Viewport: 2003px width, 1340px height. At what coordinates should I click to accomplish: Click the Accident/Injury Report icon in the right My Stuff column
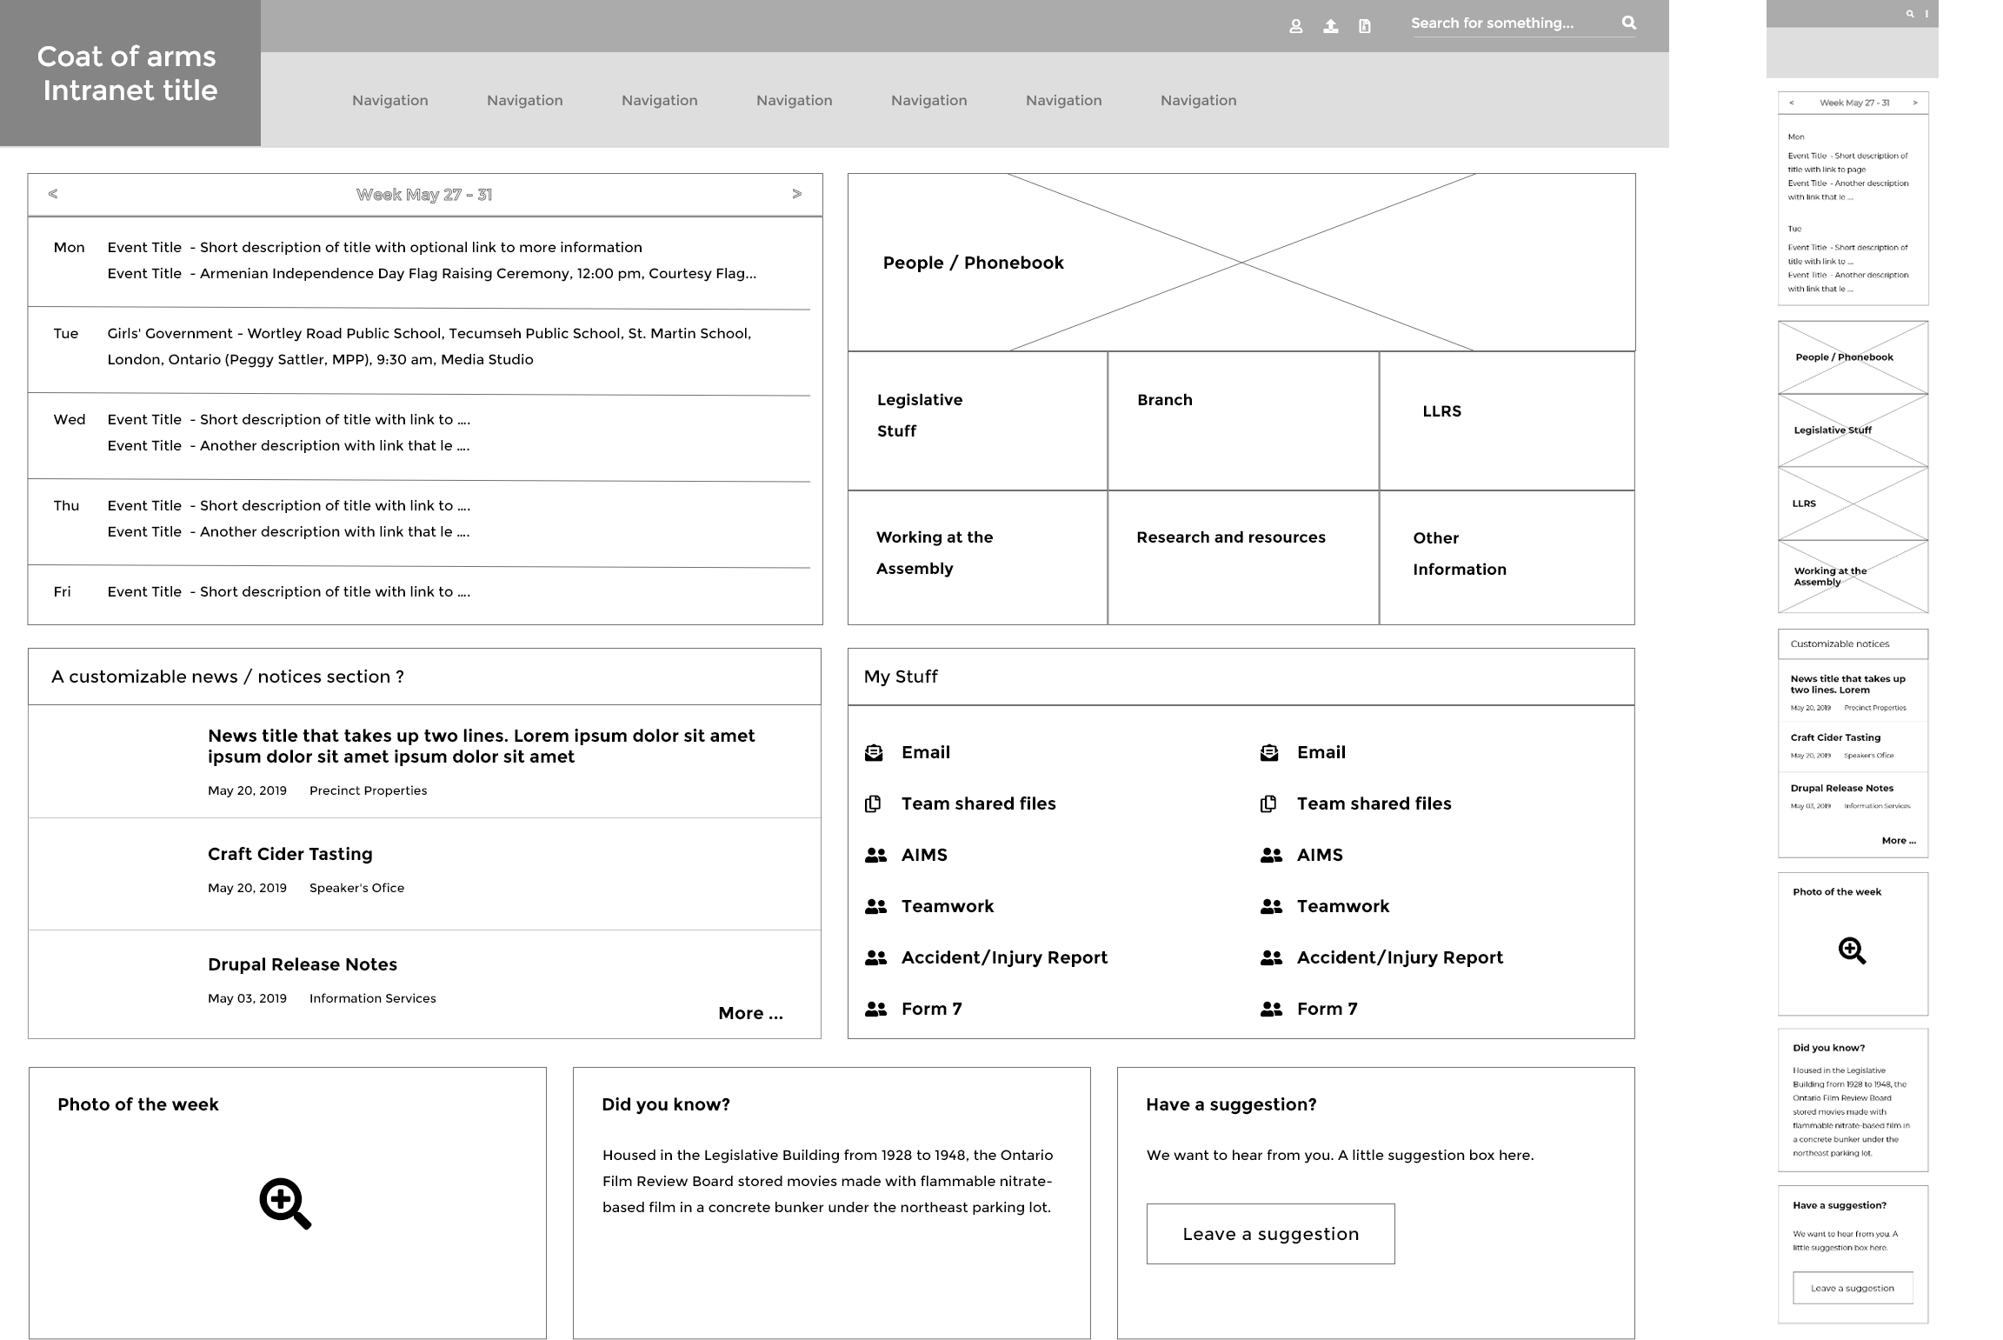tap(1271, 957)
